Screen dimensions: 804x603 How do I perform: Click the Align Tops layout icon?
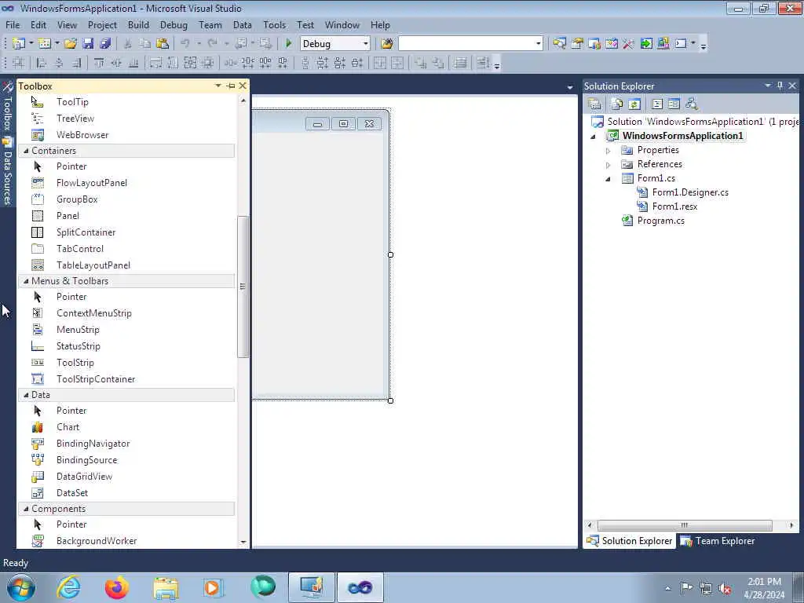click(x=98, y=63)
